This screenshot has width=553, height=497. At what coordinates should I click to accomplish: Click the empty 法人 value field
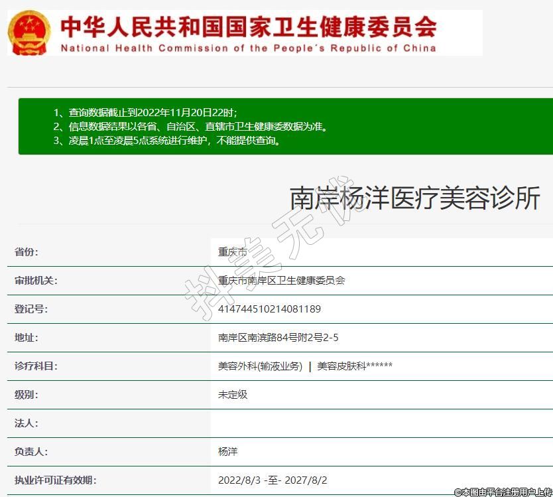pyautogui.click(x=381, y=423)
